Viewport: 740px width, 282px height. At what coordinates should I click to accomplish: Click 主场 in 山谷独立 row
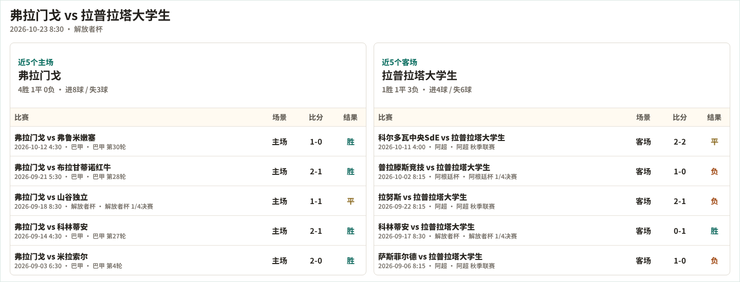pyautogui.click(x=280, y=202)
